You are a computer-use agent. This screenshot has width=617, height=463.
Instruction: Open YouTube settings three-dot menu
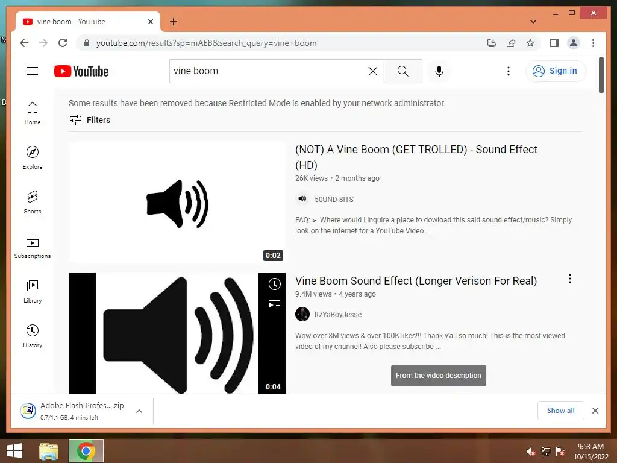click(x=509, y=71)
